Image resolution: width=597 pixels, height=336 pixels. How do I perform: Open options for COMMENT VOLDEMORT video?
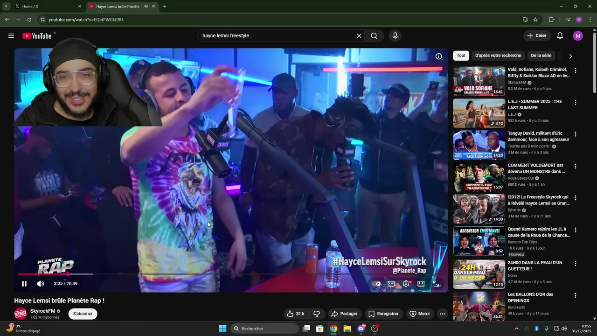[x=575, y=166]
